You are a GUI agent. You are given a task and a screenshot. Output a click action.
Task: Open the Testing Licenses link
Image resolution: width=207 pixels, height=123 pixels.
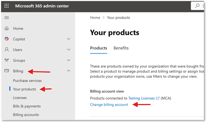coord(141,98)
